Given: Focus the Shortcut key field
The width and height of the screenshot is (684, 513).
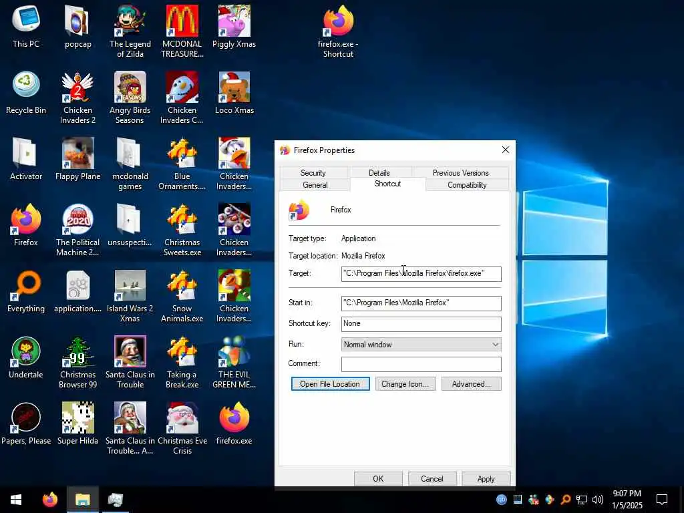Looking at the screenshot, I should (x=421, y=324).
